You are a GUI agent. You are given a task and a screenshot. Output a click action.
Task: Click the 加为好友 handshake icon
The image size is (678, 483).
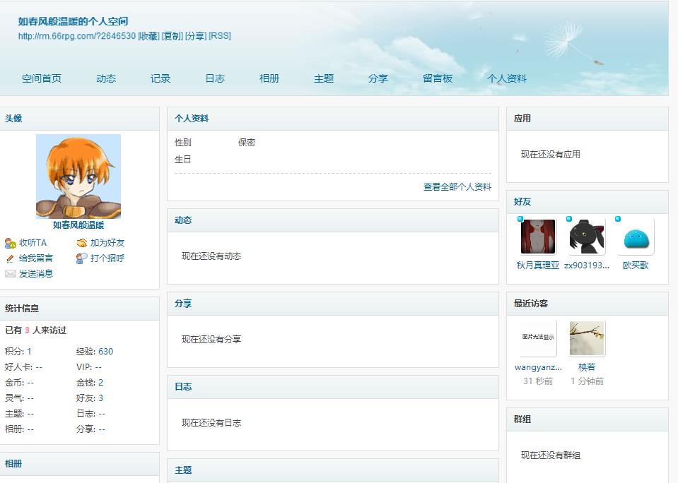click(x=82, y=243)
